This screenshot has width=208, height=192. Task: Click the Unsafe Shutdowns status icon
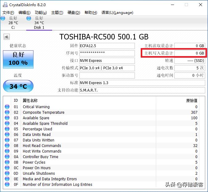pos(7,174)
